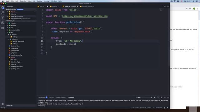Image resolution: width=200 pixels, height=112 pixels.
Task: Expand the ios folder
Action: (x=12, y=28)
